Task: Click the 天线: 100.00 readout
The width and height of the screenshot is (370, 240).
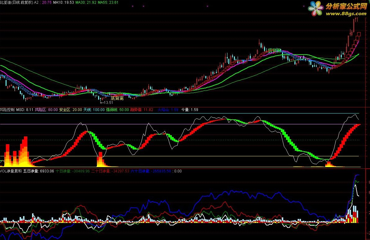Action: coord(94,110)
